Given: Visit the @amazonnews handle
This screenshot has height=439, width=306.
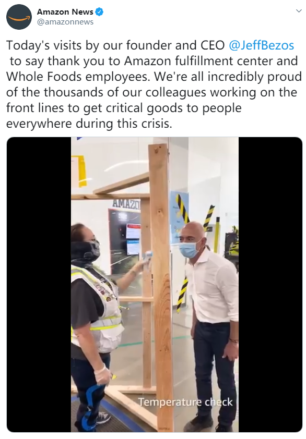Looking at the screenshot, I should pos(65,22).
